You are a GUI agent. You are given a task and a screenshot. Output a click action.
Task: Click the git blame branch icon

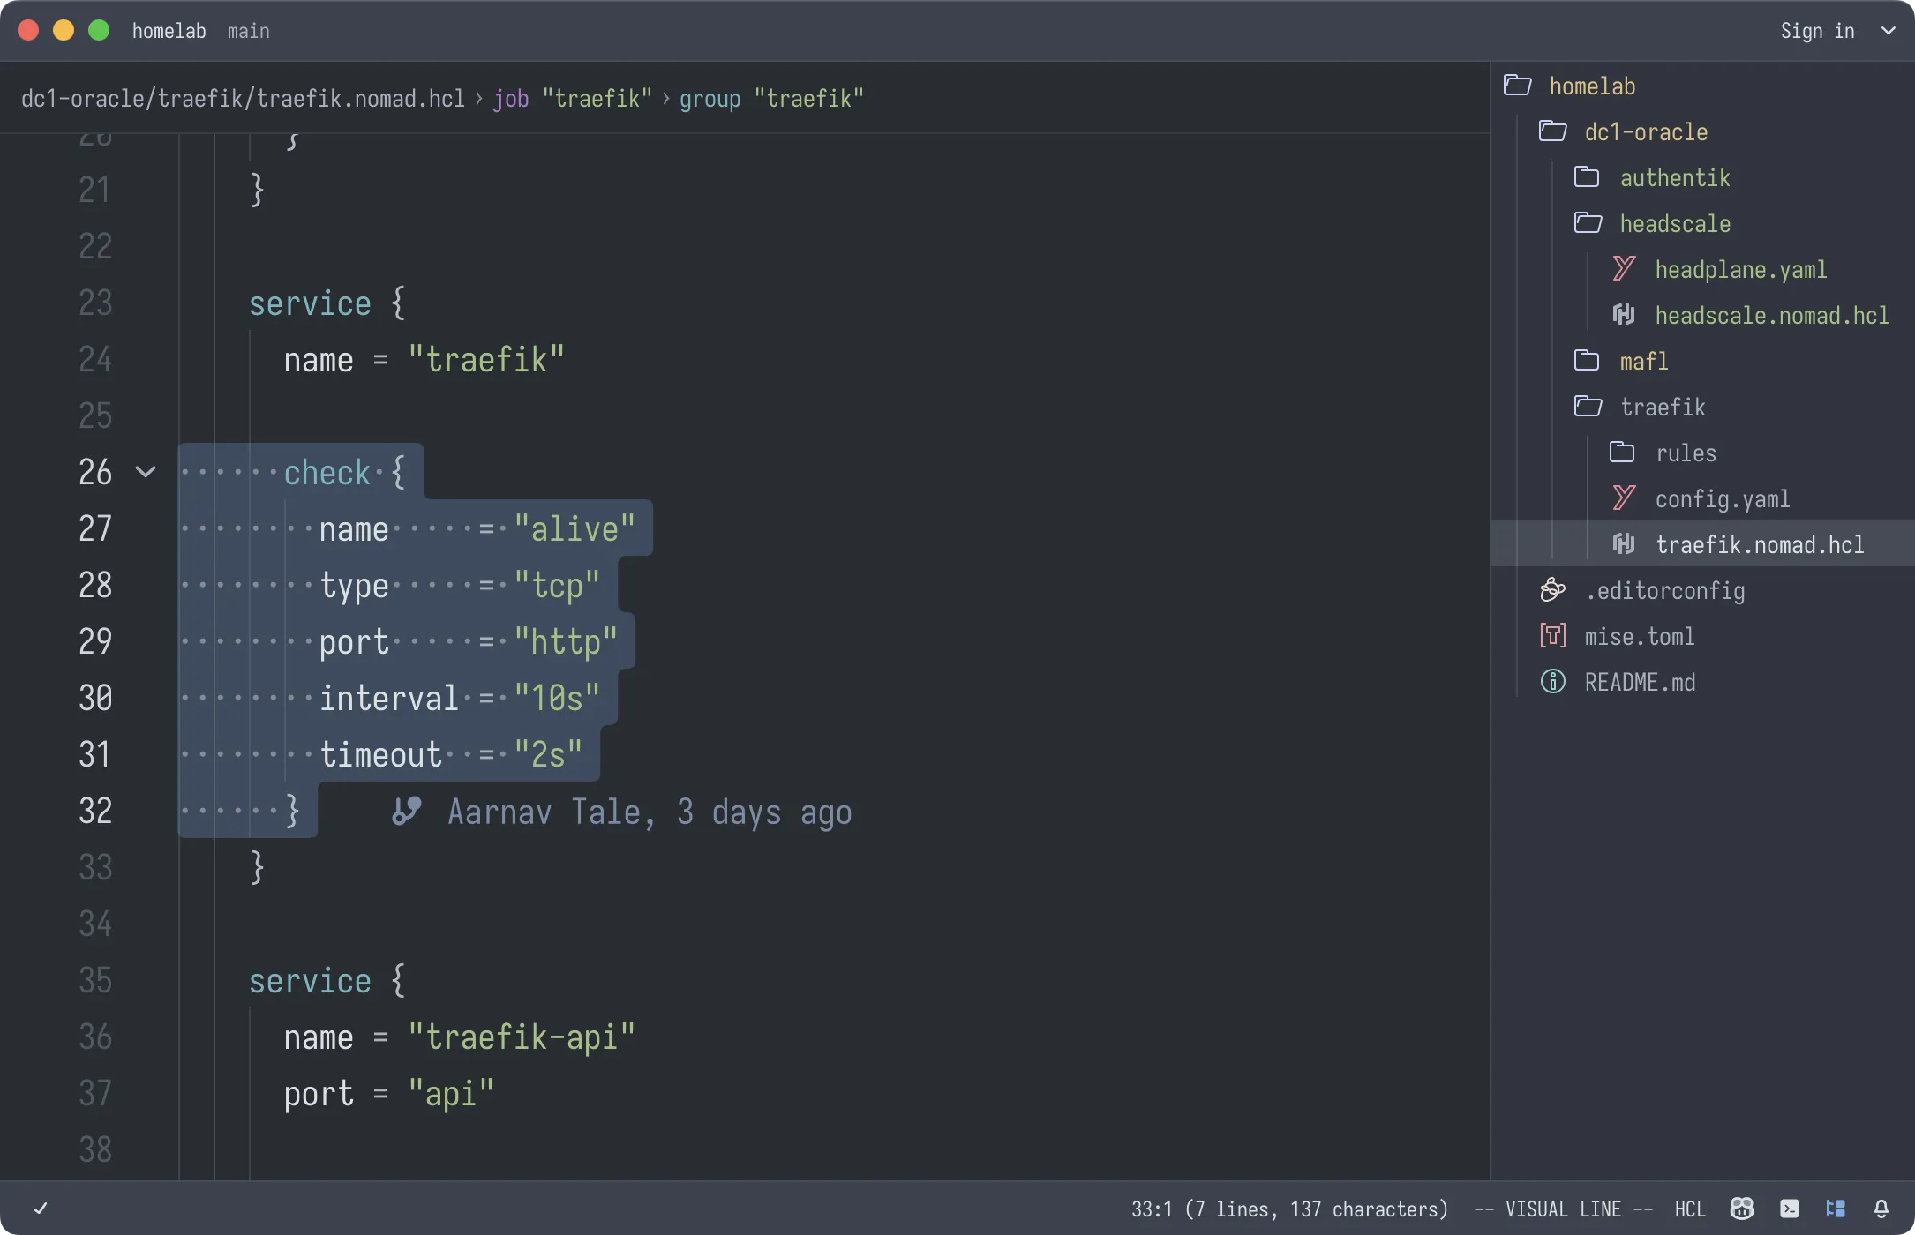coord(406,811)
